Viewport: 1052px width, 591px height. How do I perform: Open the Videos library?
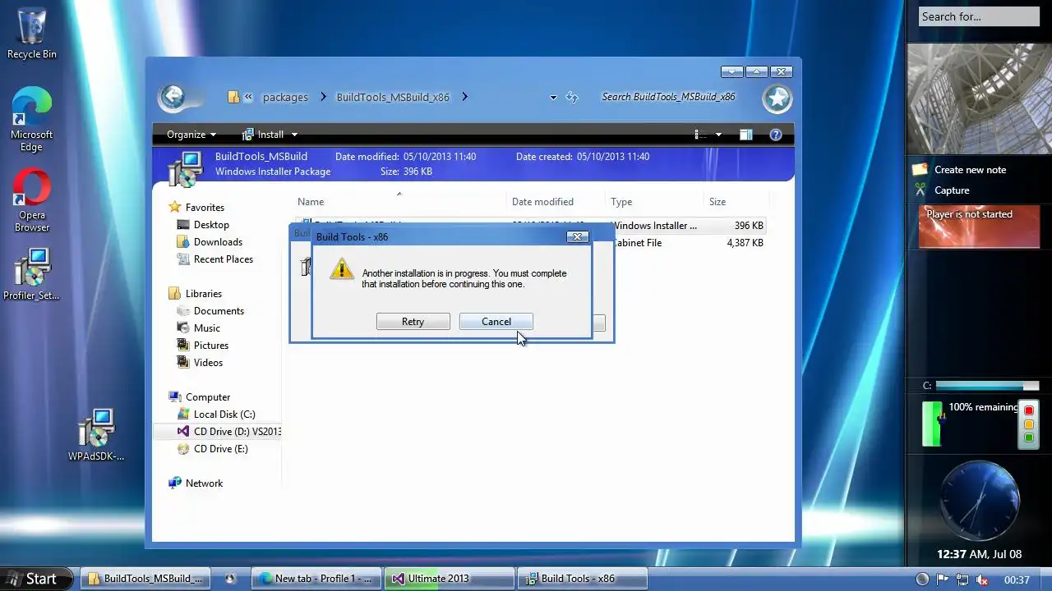[208, 363]
